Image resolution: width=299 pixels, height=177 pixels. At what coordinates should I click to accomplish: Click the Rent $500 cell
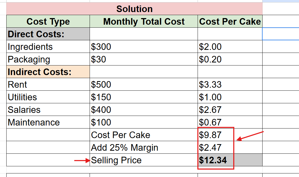[x=144, y=84]
